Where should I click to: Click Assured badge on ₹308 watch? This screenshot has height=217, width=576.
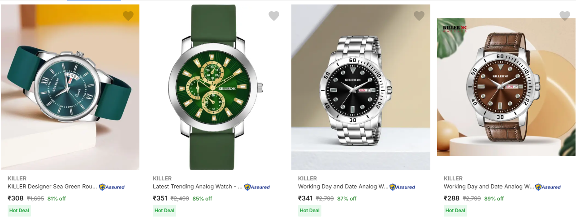pos(112,187)
